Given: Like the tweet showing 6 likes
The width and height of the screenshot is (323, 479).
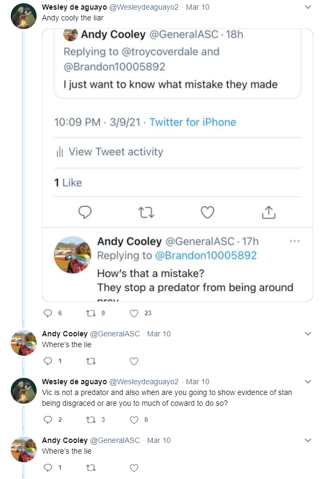Looking at the screenshot, I should 134,420.
